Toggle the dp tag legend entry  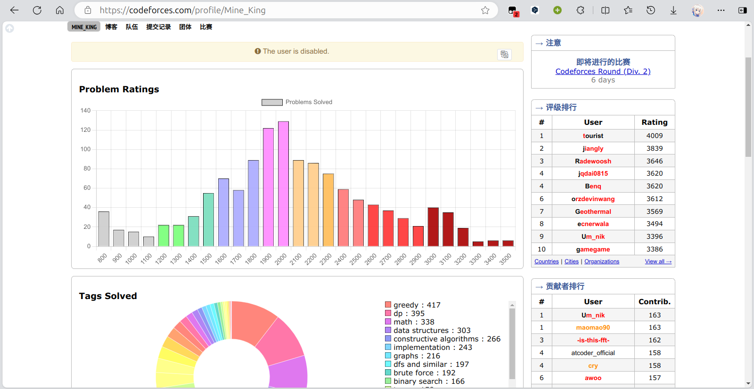(x=405, y=313)
